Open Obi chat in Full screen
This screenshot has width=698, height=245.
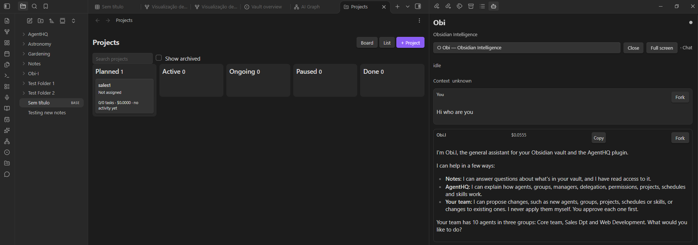662,48
